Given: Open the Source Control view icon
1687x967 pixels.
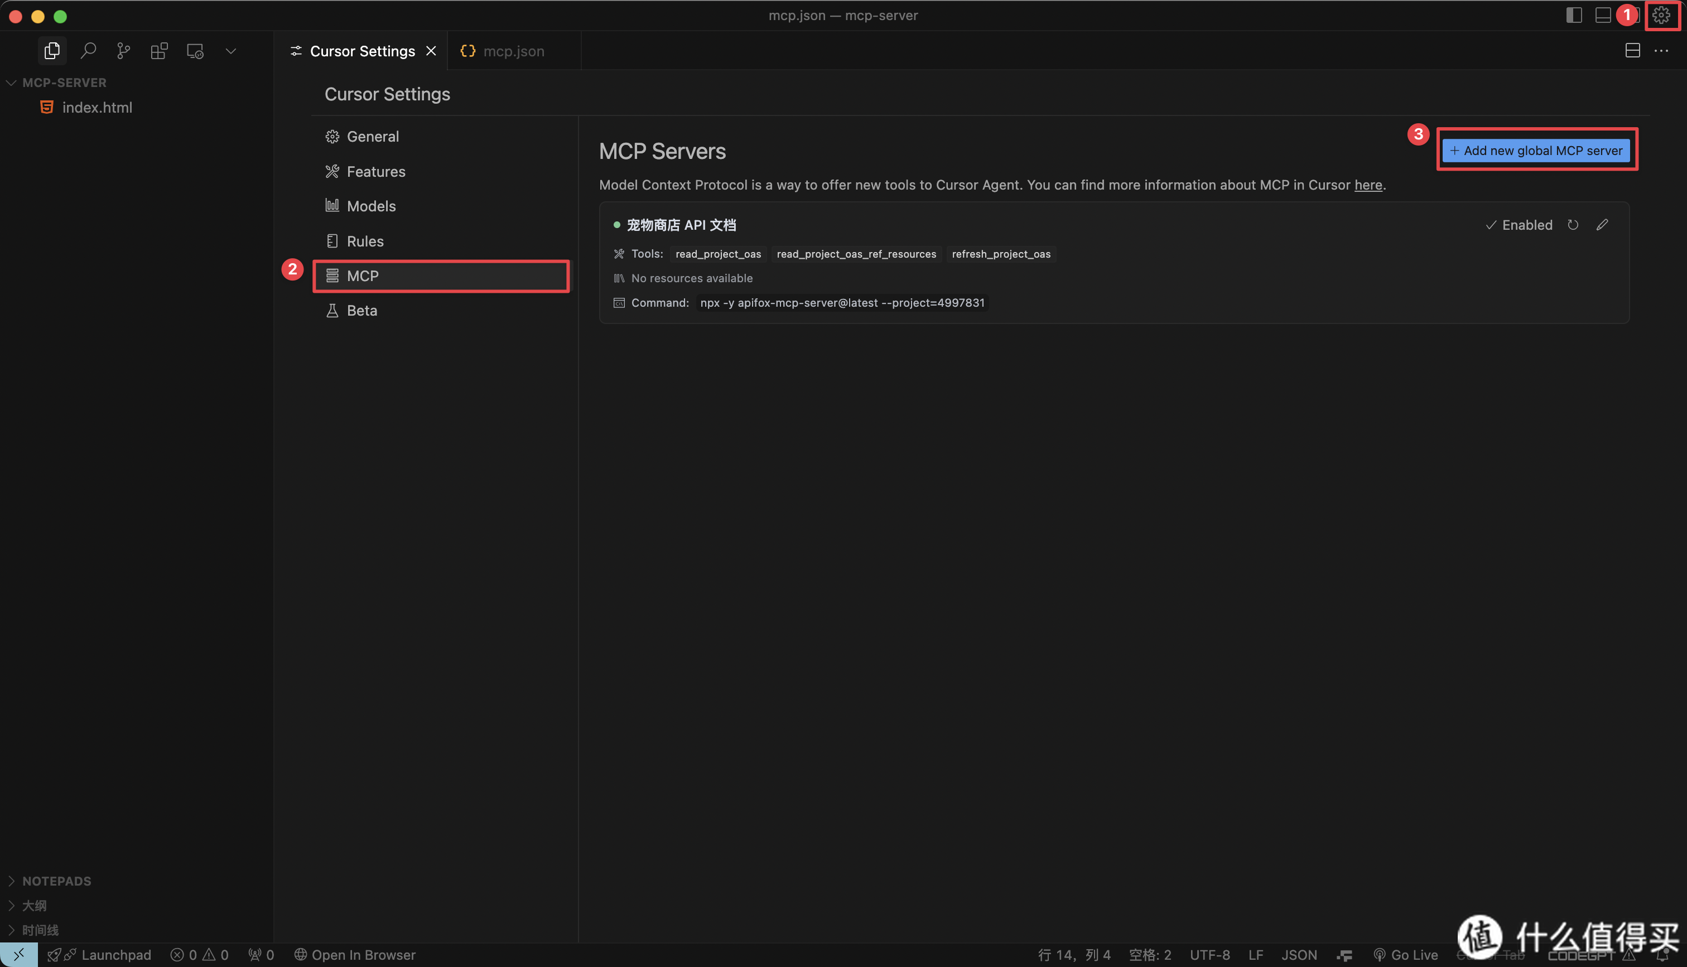Looking at the screenshot, I should tap(123, 51).
